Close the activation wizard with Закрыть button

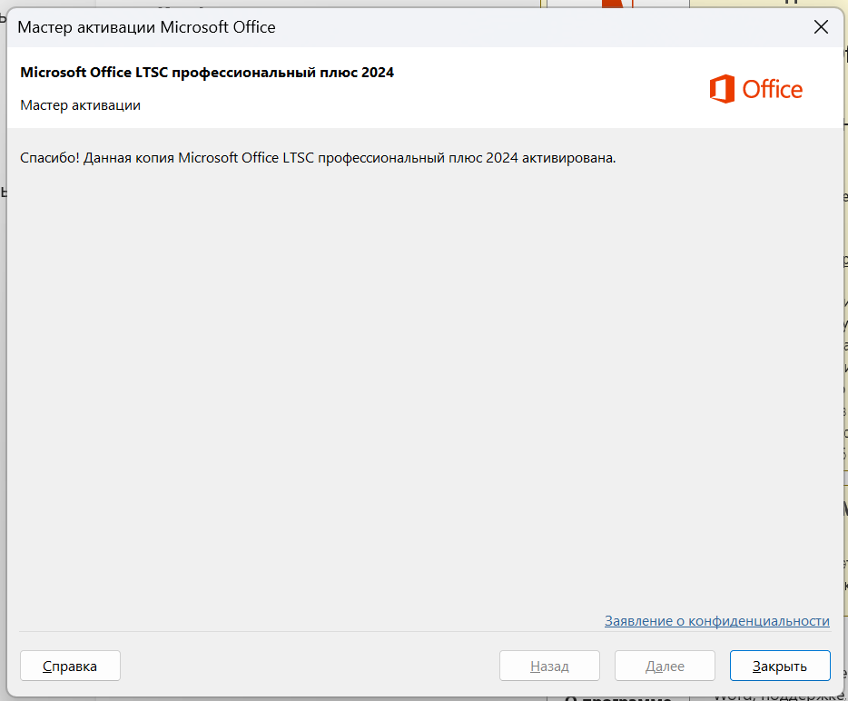[780, 666]
